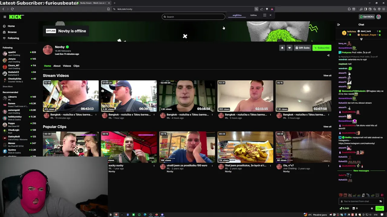Select the Home channel tab
Image resolution: width=387 pixels, height=217 pixels.
(47, 66)
